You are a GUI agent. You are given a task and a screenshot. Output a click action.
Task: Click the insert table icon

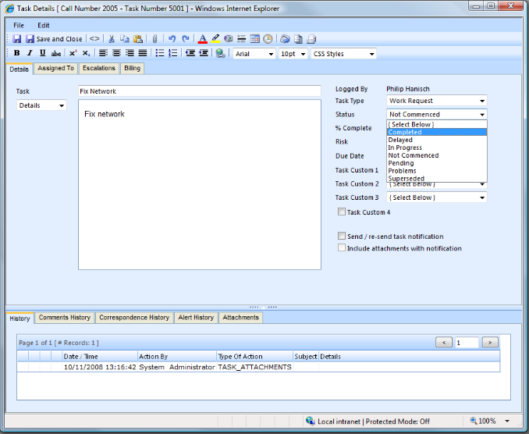point(254,39)
